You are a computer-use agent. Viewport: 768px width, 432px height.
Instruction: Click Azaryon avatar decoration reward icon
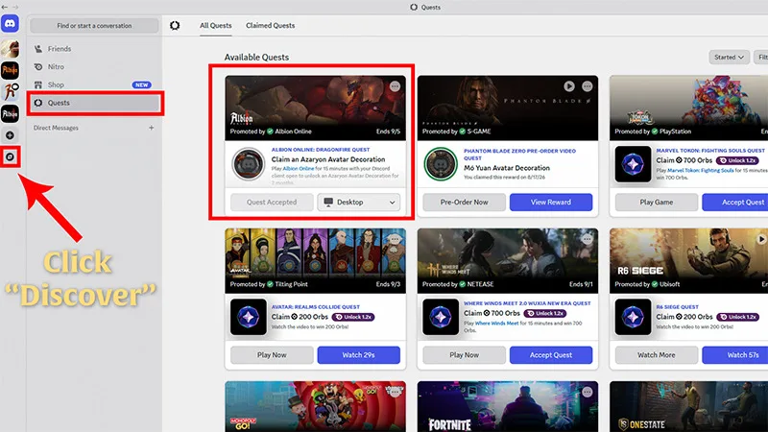(249, 164)
